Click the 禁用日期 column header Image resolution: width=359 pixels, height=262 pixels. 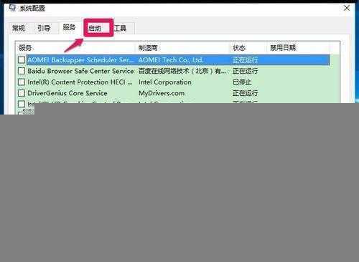(298, 48)
